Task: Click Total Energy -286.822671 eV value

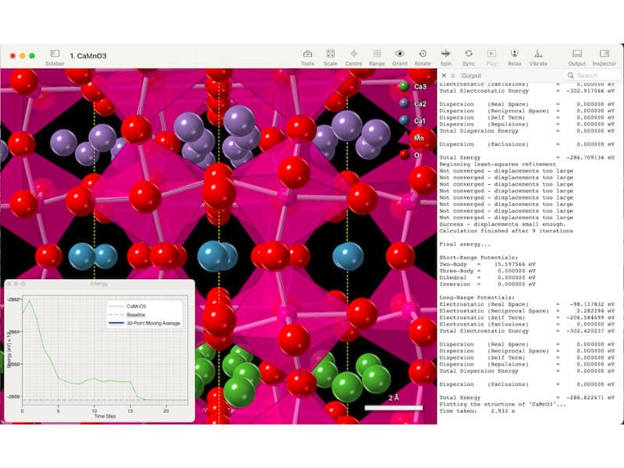Action: 590,398
